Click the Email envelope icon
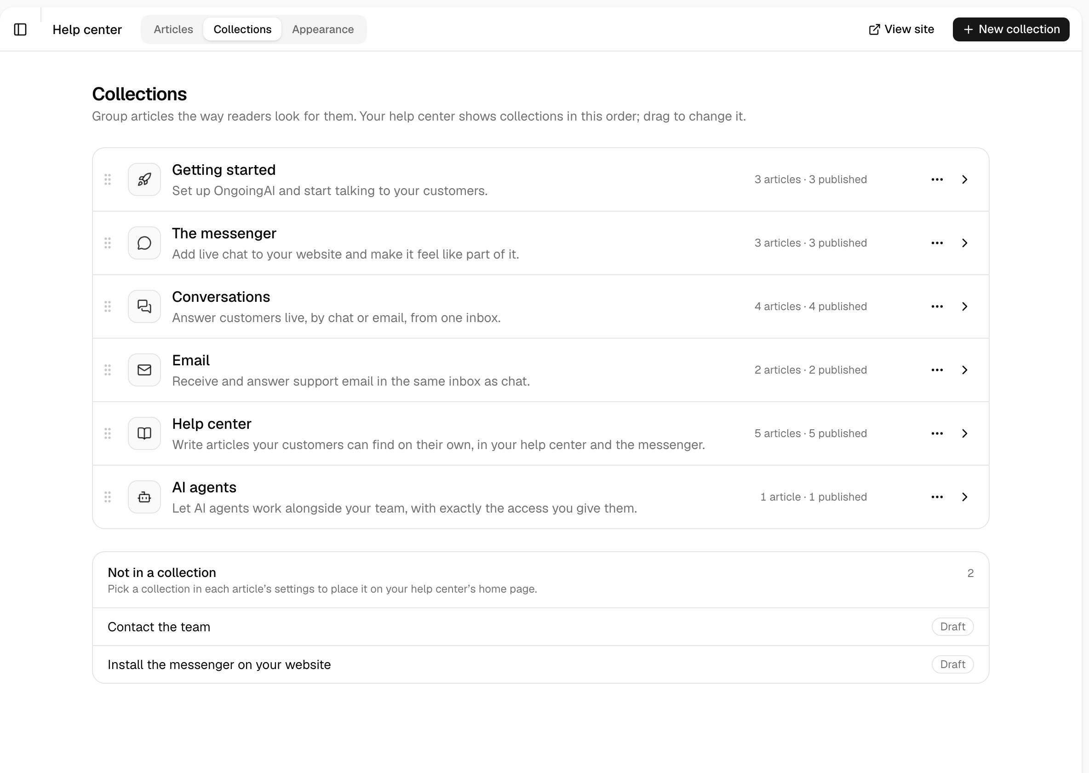The height and width of the screenshot is (773, 1089). [x=144, y=370]
